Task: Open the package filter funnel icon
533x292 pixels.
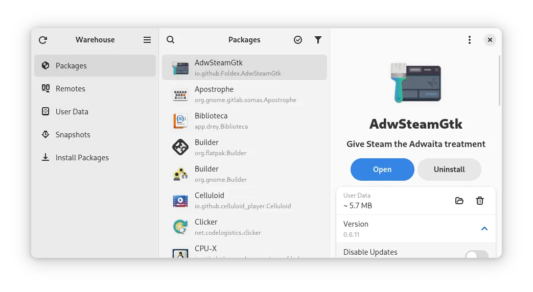Action: coord(318,40)
